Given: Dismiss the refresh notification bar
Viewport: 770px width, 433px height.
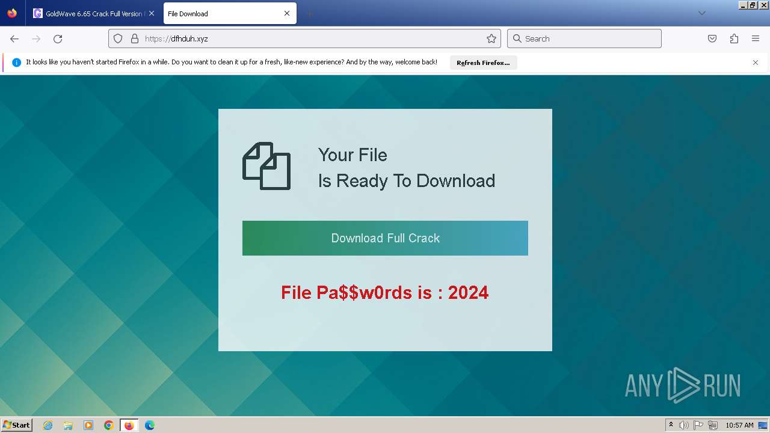Looking at the screenshot, I should click(x=756, y=63).
